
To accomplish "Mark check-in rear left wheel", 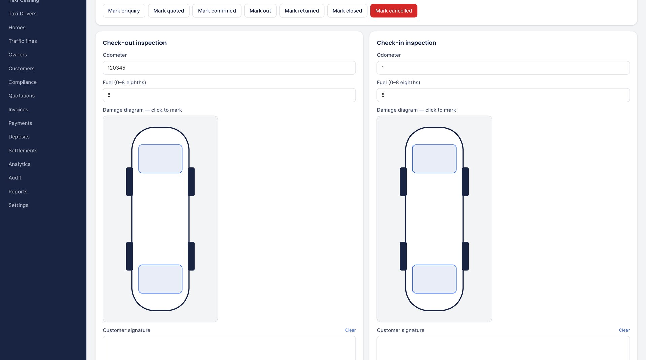I will [x=403, y=256].
